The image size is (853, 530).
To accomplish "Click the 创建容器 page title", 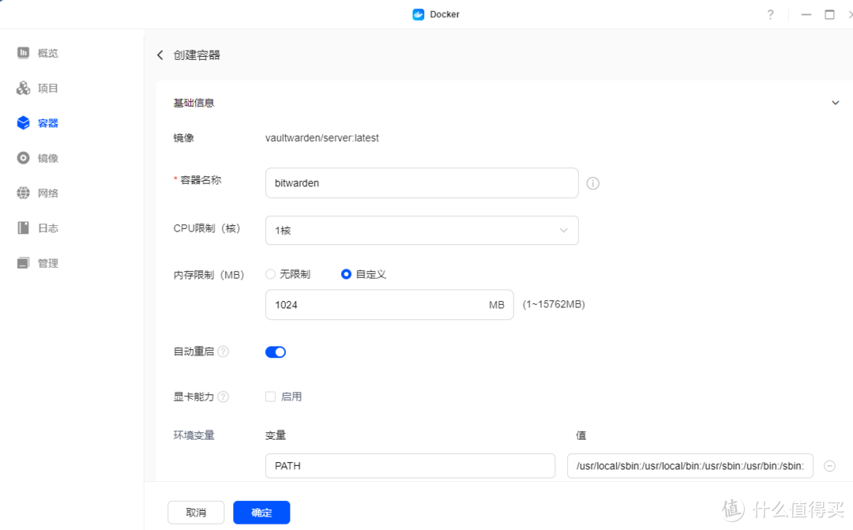I will pos(197,55).
